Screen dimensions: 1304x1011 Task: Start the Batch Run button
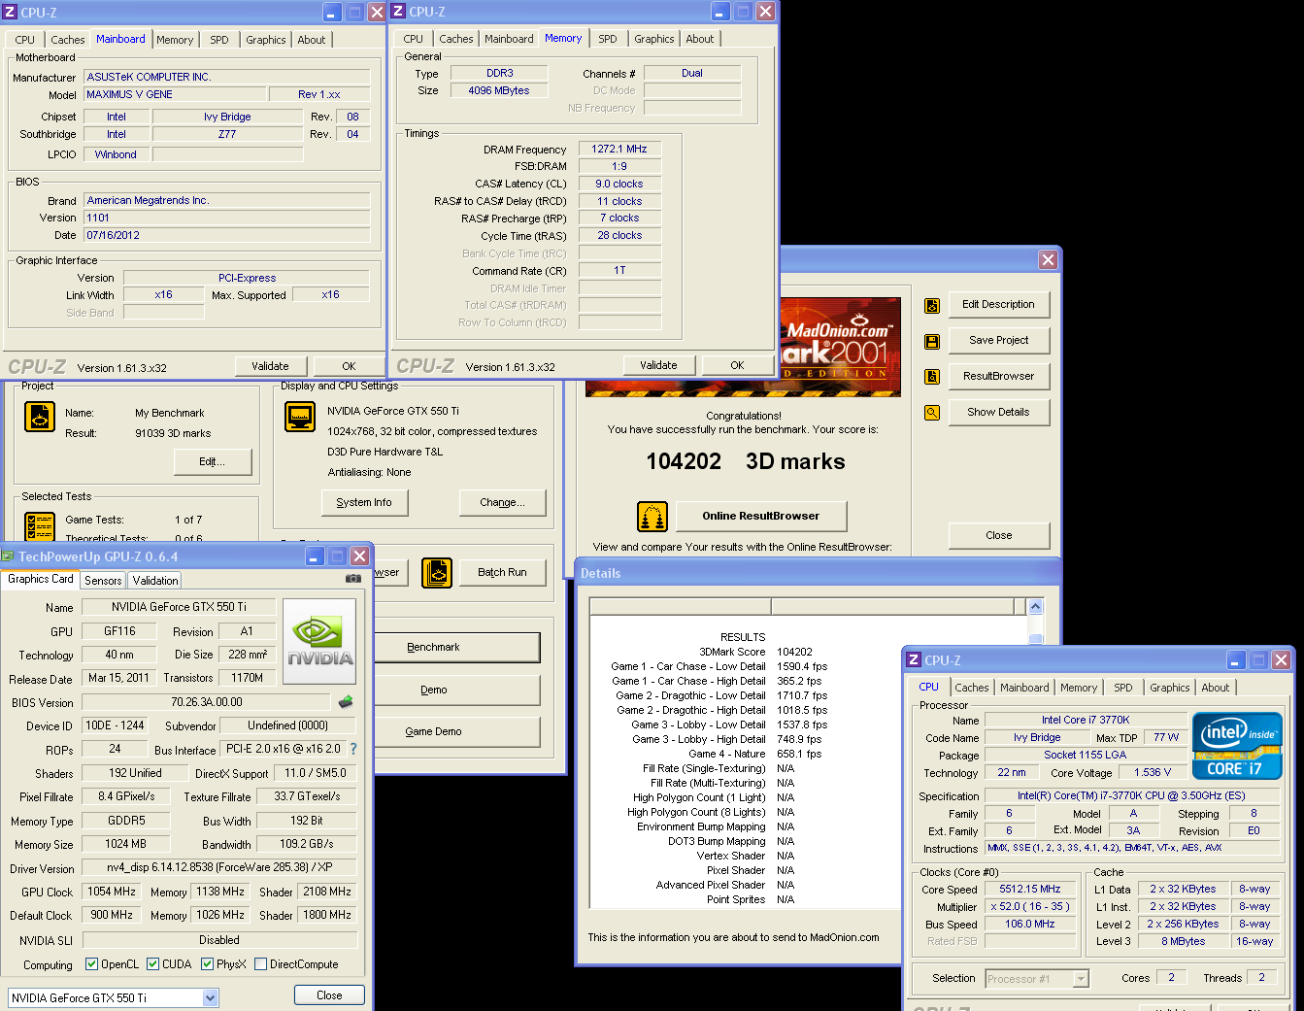pyautogui.click(x=502, y=572)
